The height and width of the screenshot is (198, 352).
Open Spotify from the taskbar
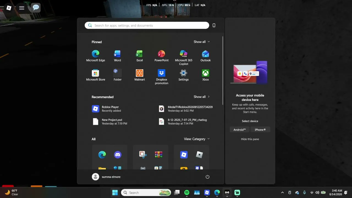coord(187,193)
